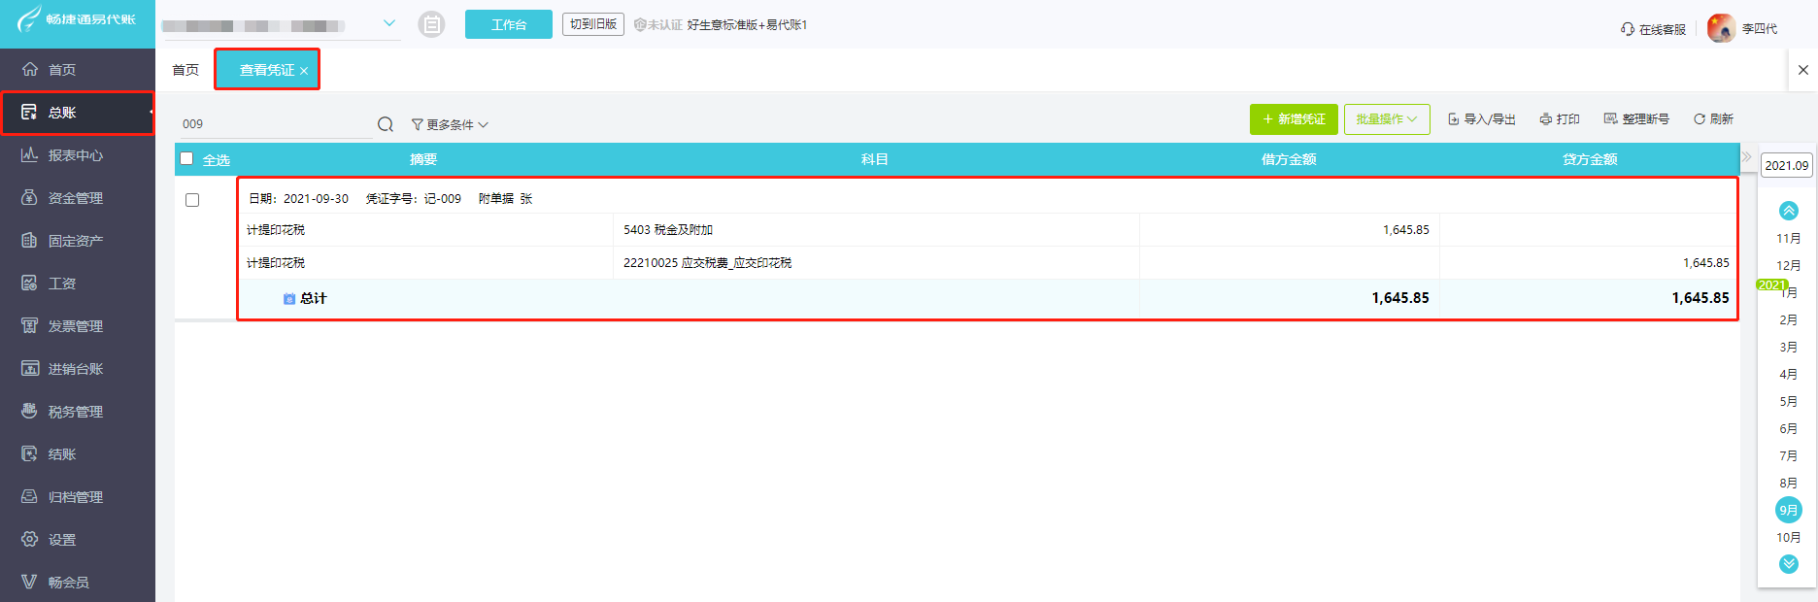
Task: Select 总账 in the sidebar
Action: (x=78, y=113)
